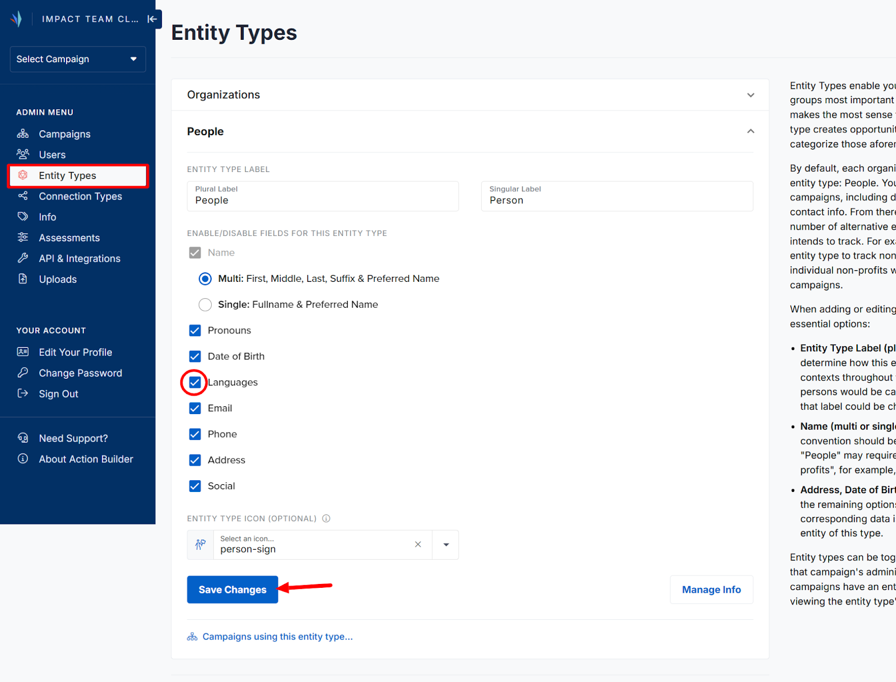Toggle the Social checkbox
This screenshot has width=896, height=682.
point(195,486)
